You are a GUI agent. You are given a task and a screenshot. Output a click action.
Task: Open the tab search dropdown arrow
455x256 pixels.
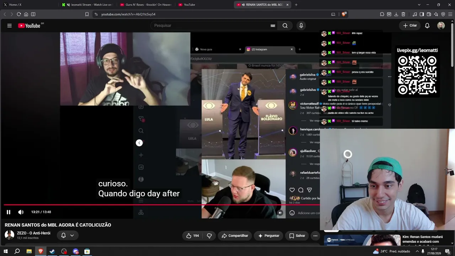(x=419, y=5)
